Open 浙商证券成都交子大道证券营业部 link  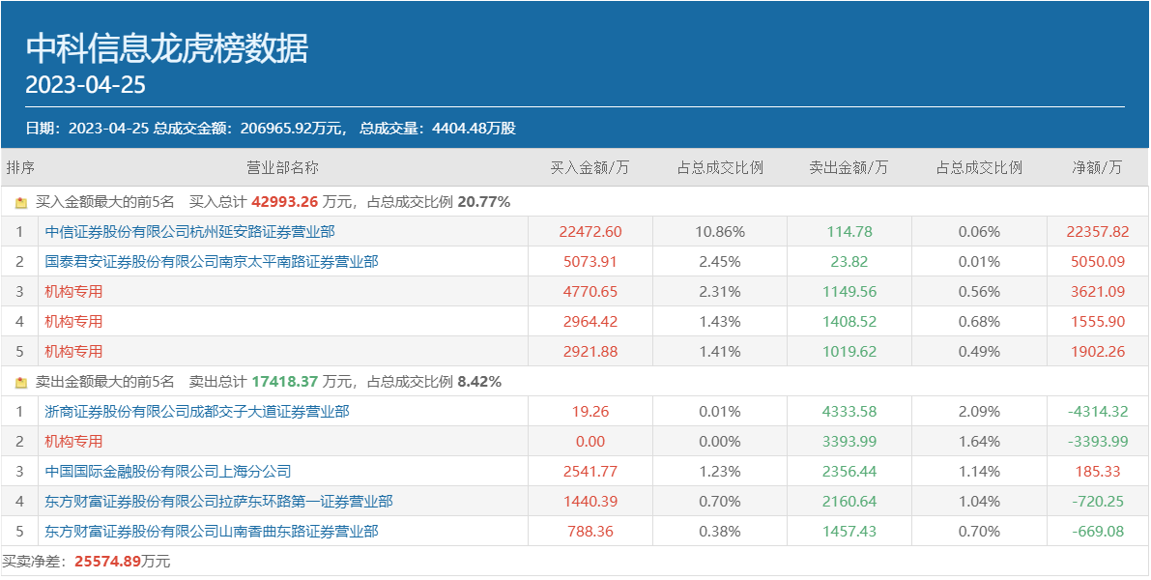(197, 412)
